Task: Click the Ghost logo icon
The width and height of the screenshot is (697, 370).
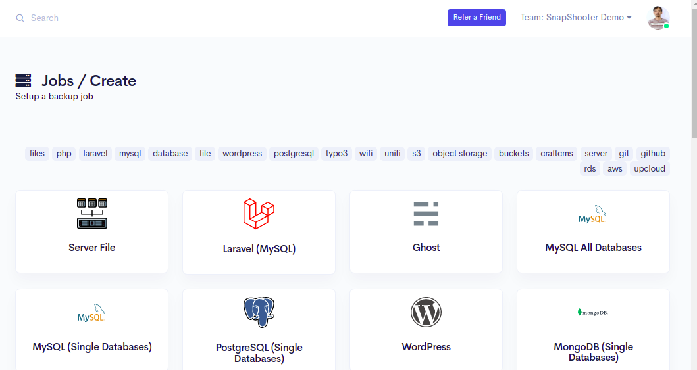Action: click(426, 214)
